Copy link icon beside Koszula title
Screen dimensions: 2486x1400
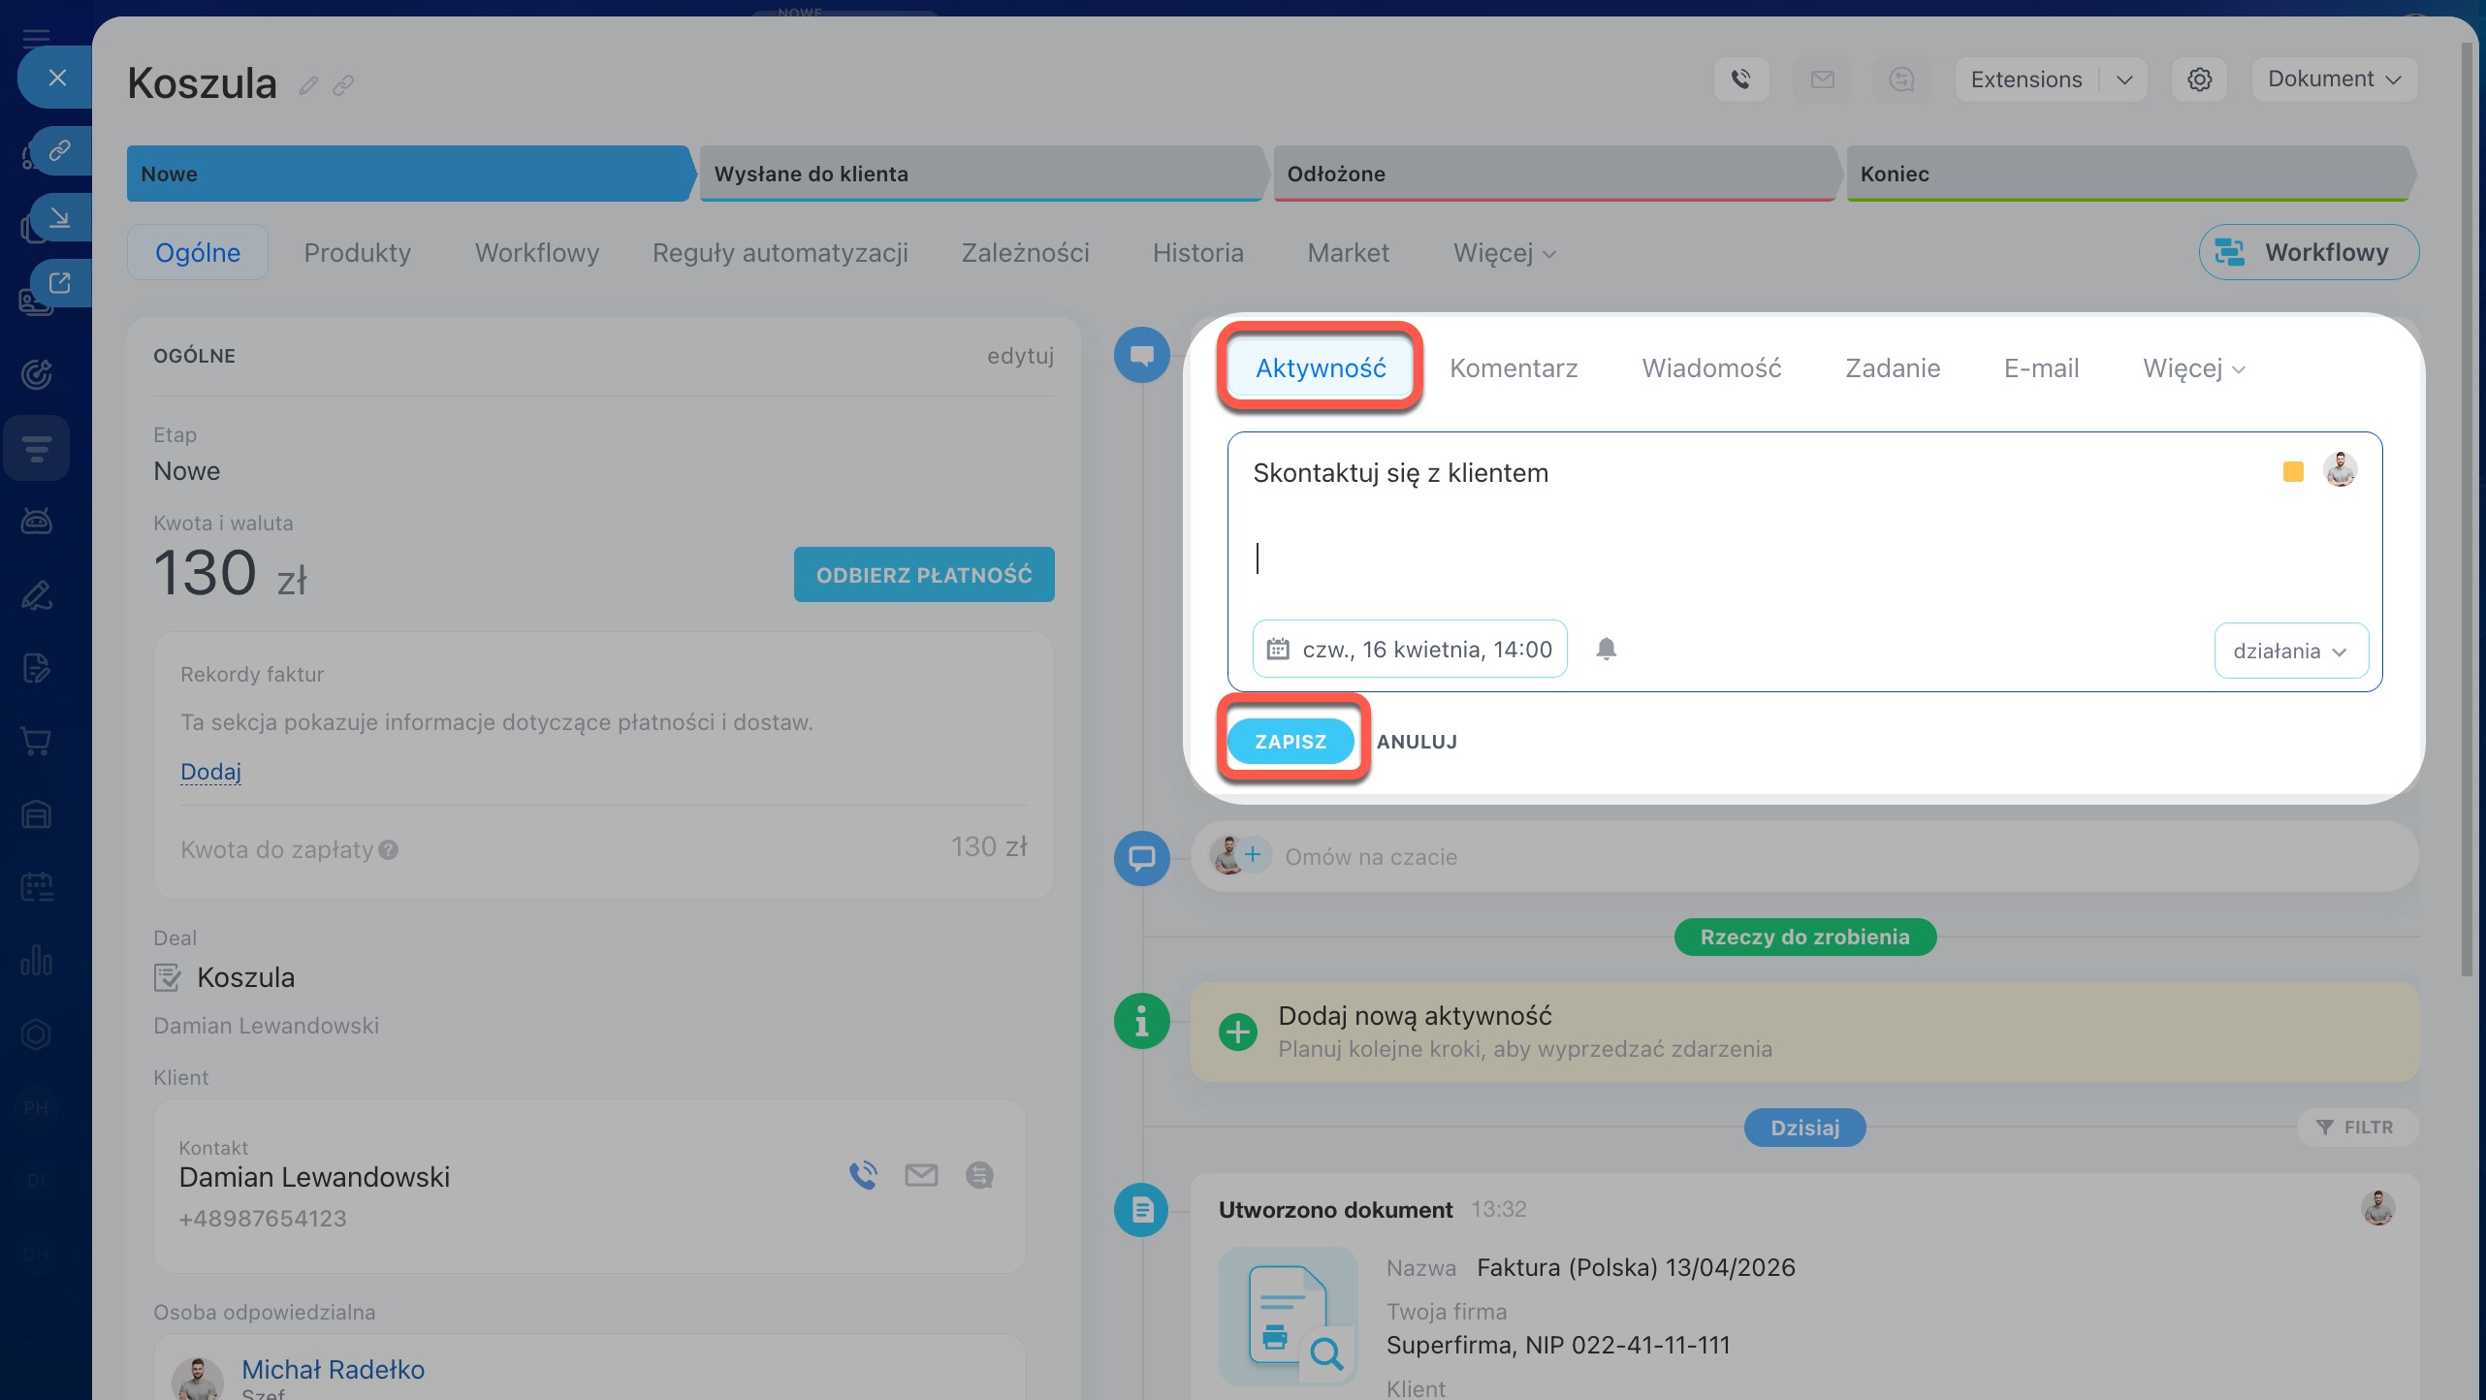[343, 86]
